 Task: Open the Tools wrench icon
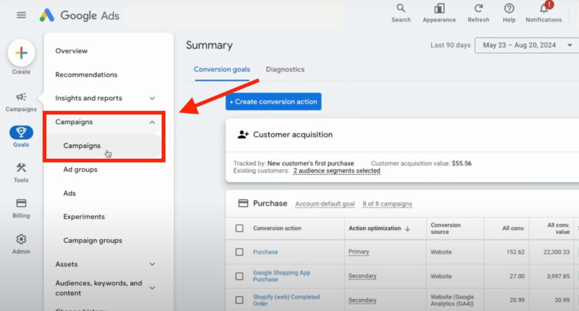pyautogui.click(x=21, y=168)
